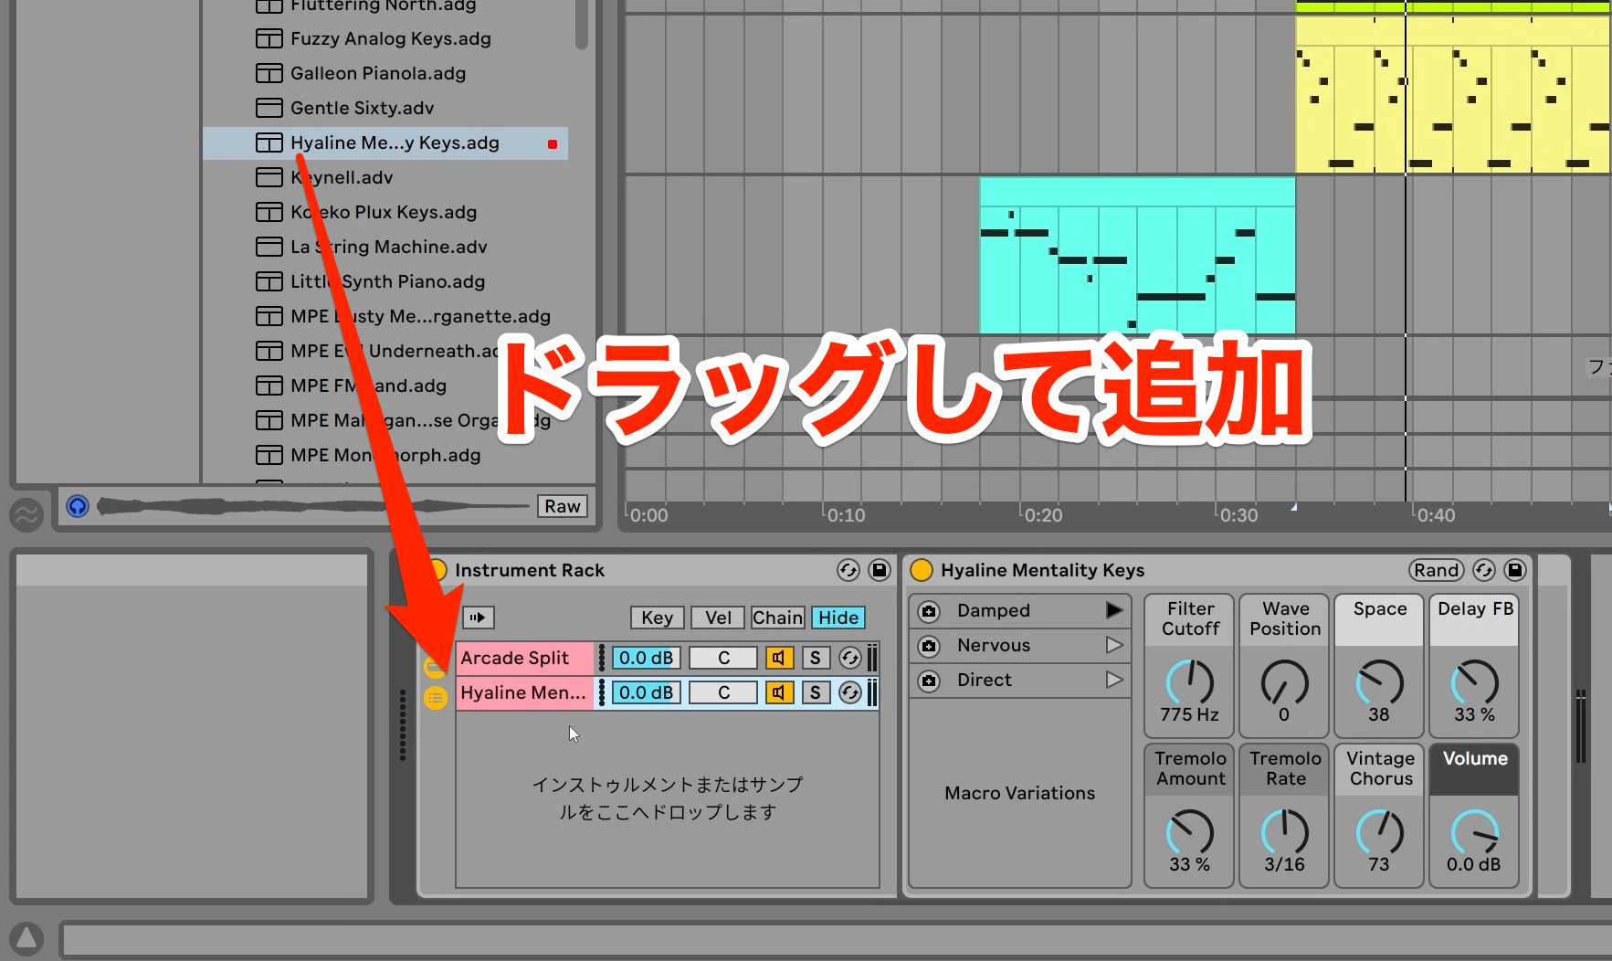Screen dimensions: 1612x961
Task: Click the Space macro knob
Action: coord(1379,682)
